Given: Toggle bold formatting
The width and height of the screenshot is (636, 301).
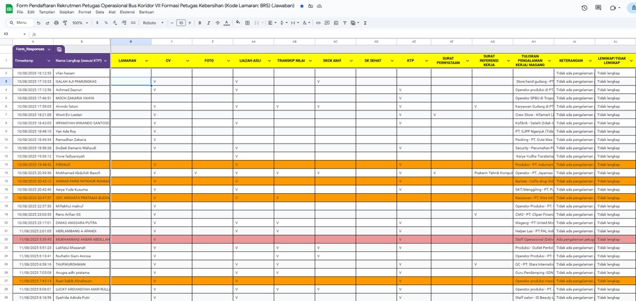Looking at the screenshot, I should click(199, 23).
